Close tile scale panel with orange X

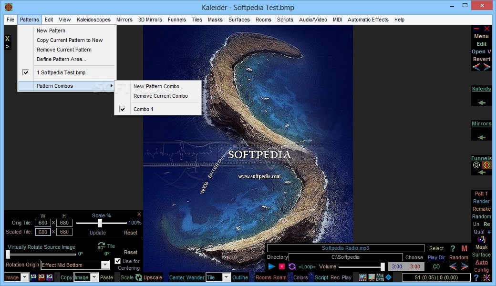pos(139,214)
